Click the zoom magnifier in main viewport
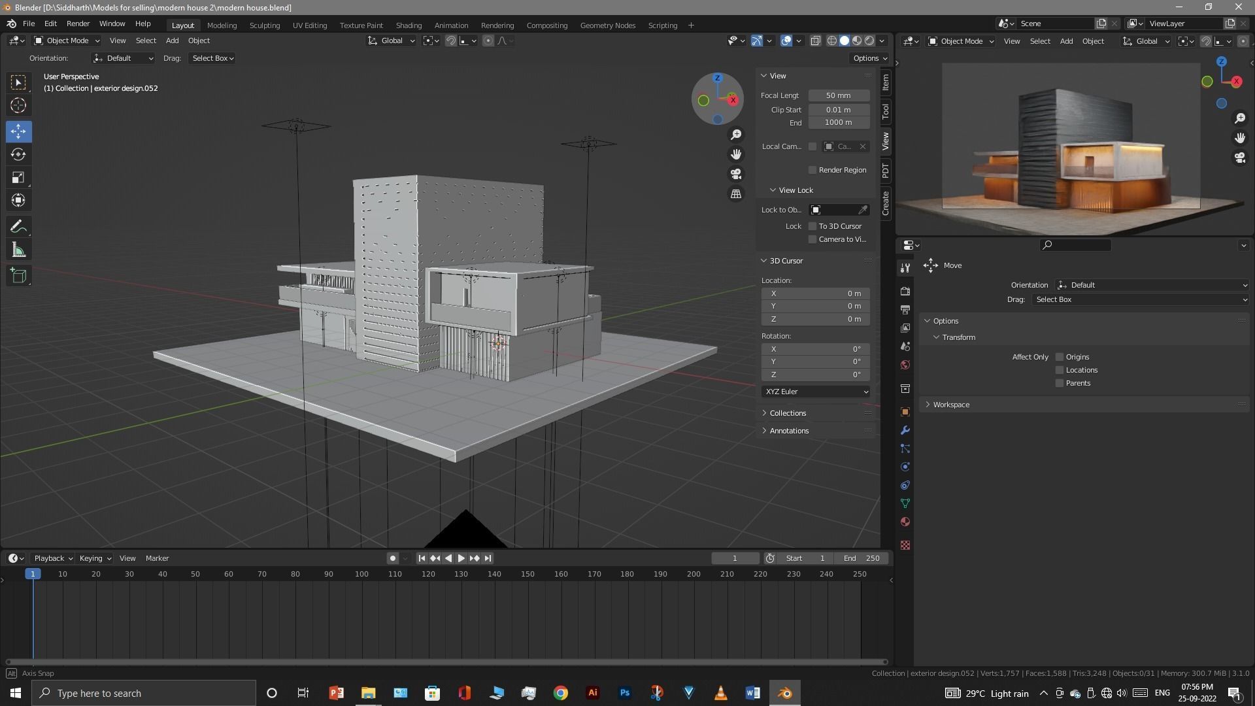The width and height of the screenshot is (1255, 706). 736,135
